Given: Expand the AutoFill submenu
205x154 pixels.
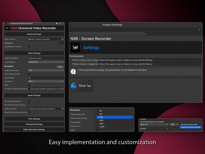Looking at the screenshot, I should click(154, 129).
